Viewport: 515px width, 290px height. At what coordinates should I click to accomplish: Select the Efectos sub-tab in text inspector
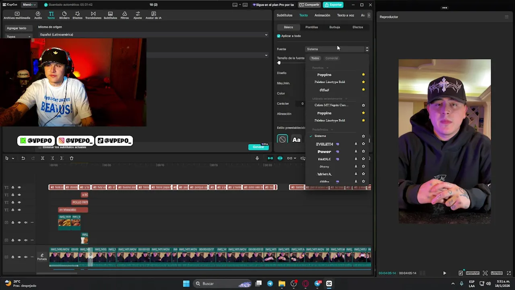click(358, 27)
